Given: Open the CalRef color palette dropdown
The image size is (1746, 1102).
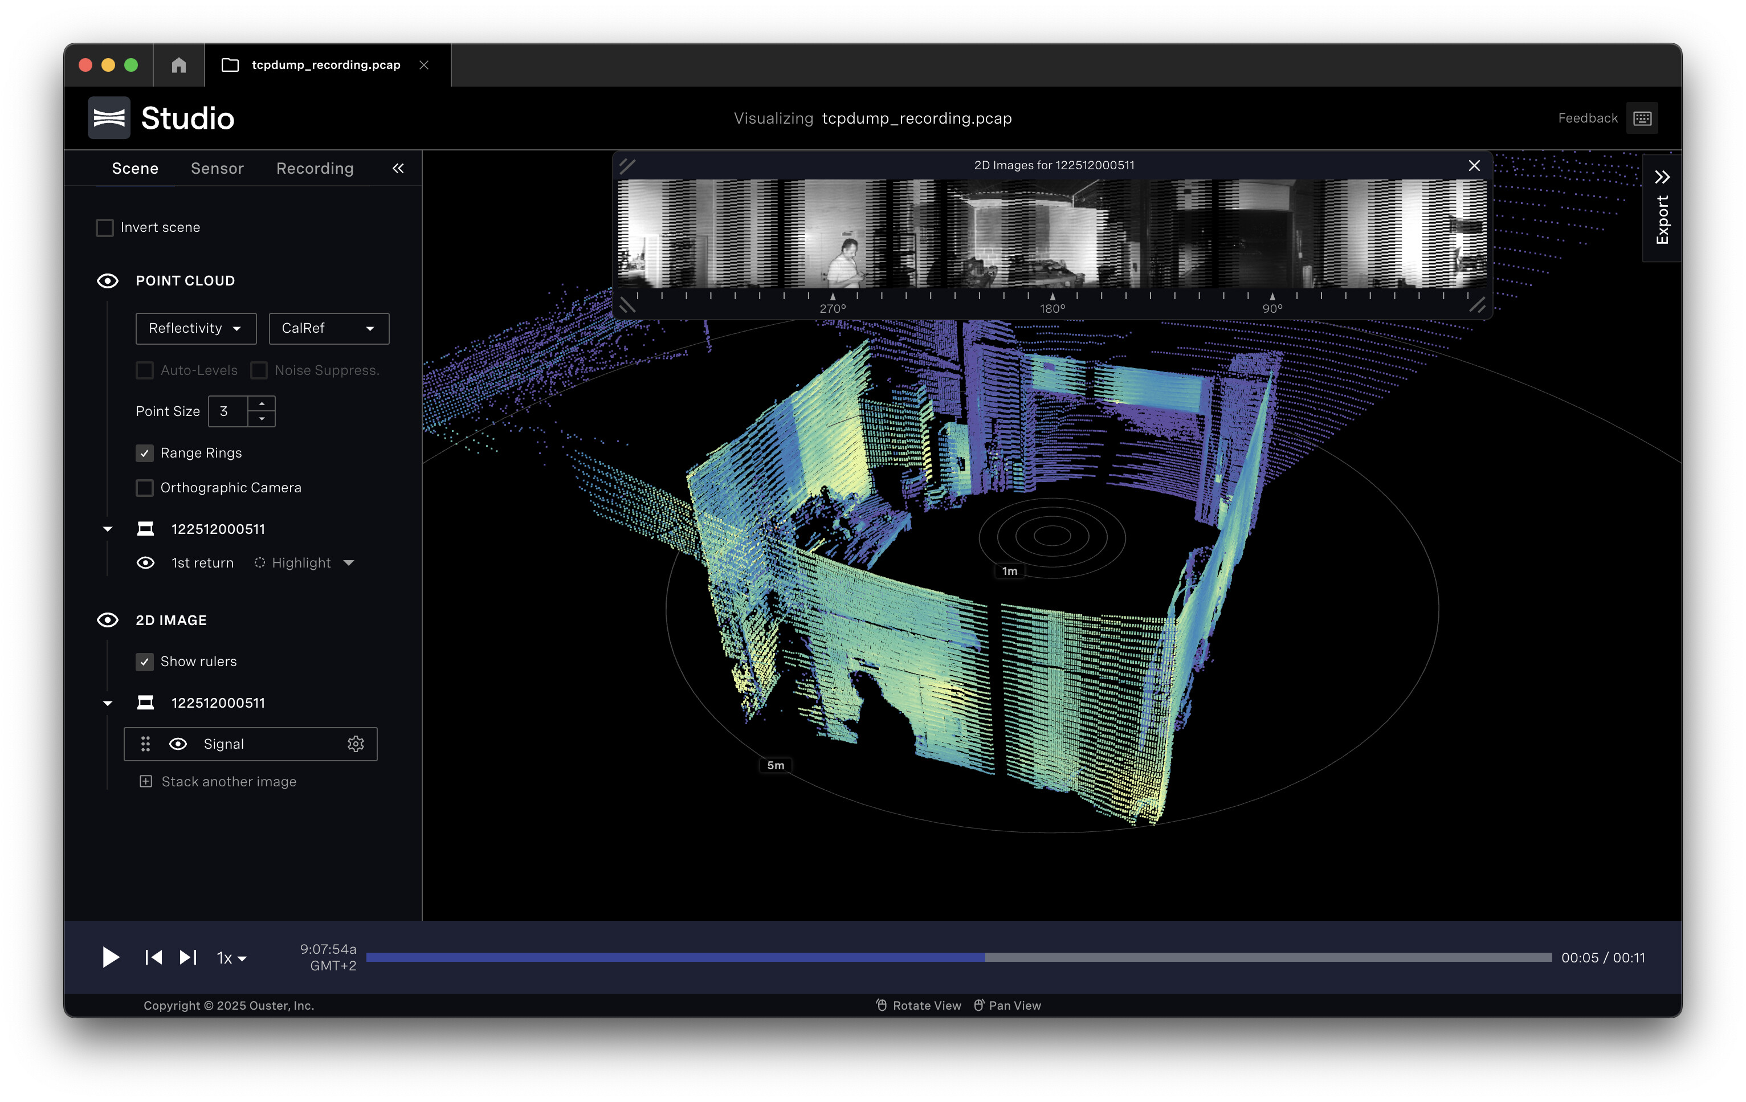Looking at the screenshot, I should 328,328.
